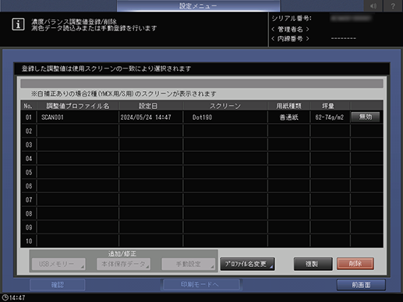The width and height of the screenshot is (403, 302).
Task: Select empty row 05
Action: tap(202, 172)
